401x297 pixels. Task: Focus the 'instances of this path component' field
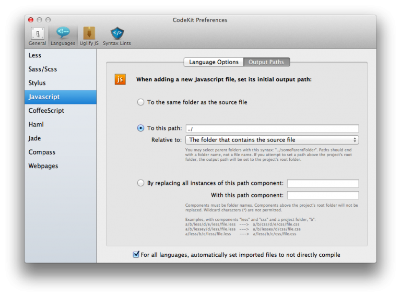pos(323,184)
